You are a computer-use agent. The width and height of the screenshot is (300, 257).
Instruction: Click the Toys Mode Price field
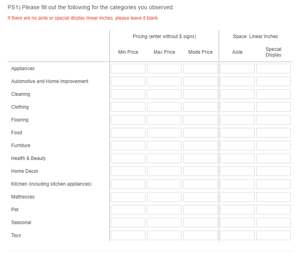tap(200, 235)
